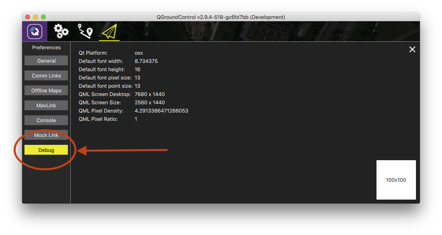This screenshot has width=442, height=235.
Task: Click the QML Screen Size value 2560 x 1440
Action: [150, 103]
